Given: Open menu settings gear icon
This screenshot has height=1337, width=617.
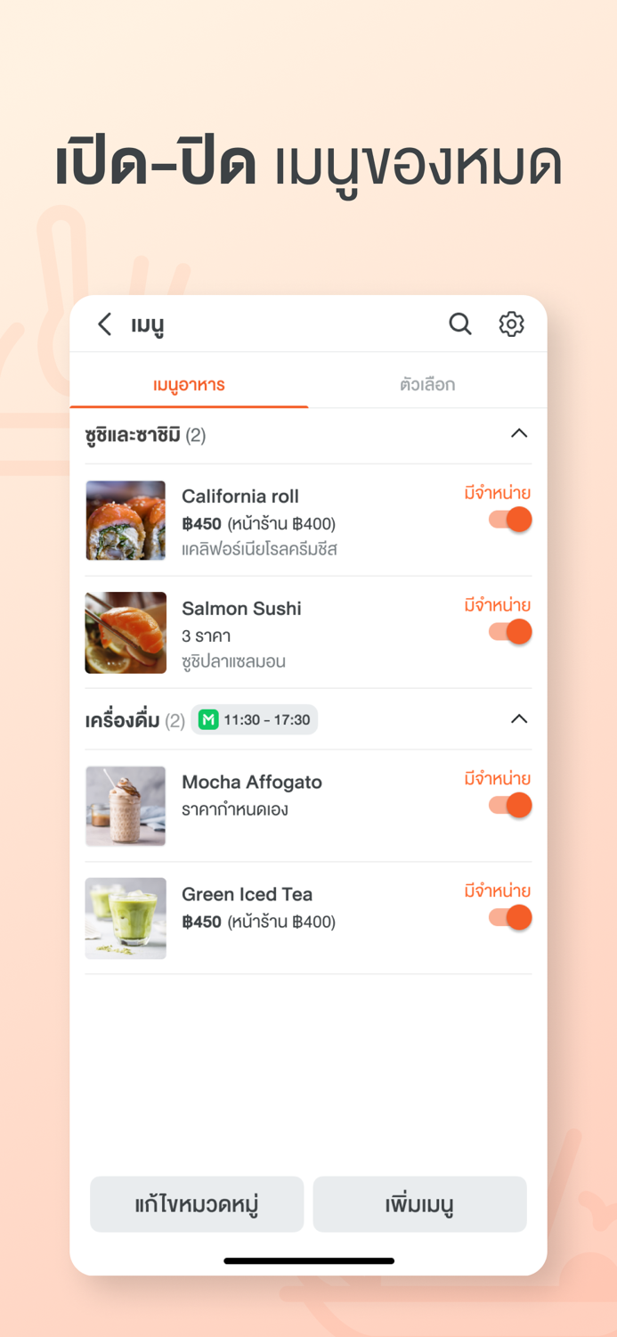Looking at the screenshot, I should click(x=511, y=324).
